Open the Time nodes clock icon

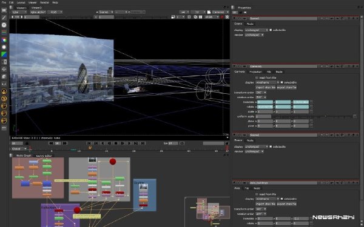click(x=4, y=25)
